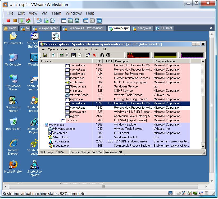
Task: Switch to the winxp-nopatch VM tab
Action: point(46,28)
